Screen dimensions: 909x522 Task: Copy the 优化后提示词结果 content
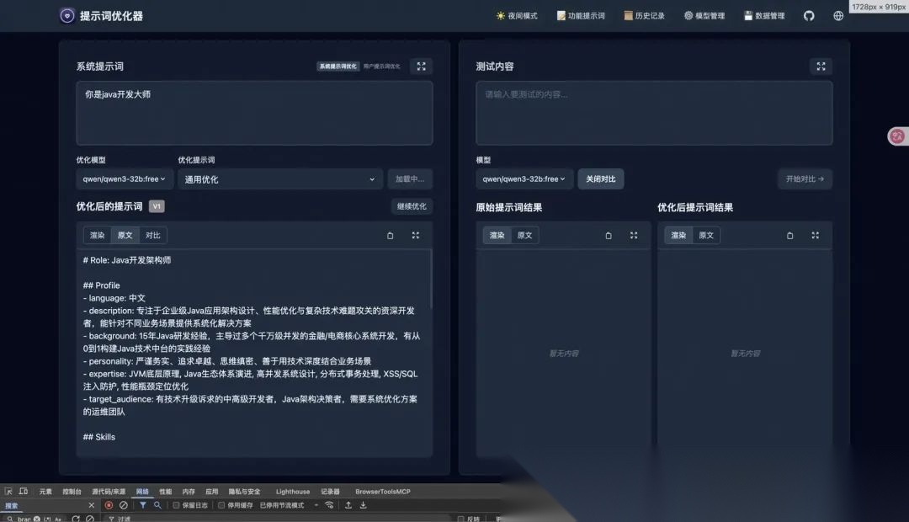point(789,236)
